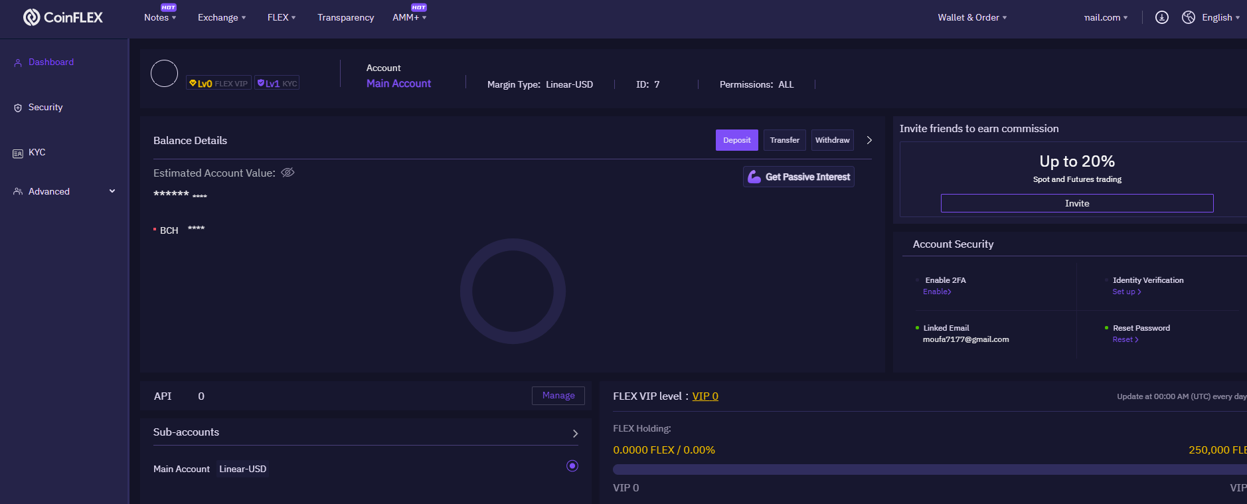Select the Main Account radio button
Screen dimensions: 1247x504
point(572,466)
